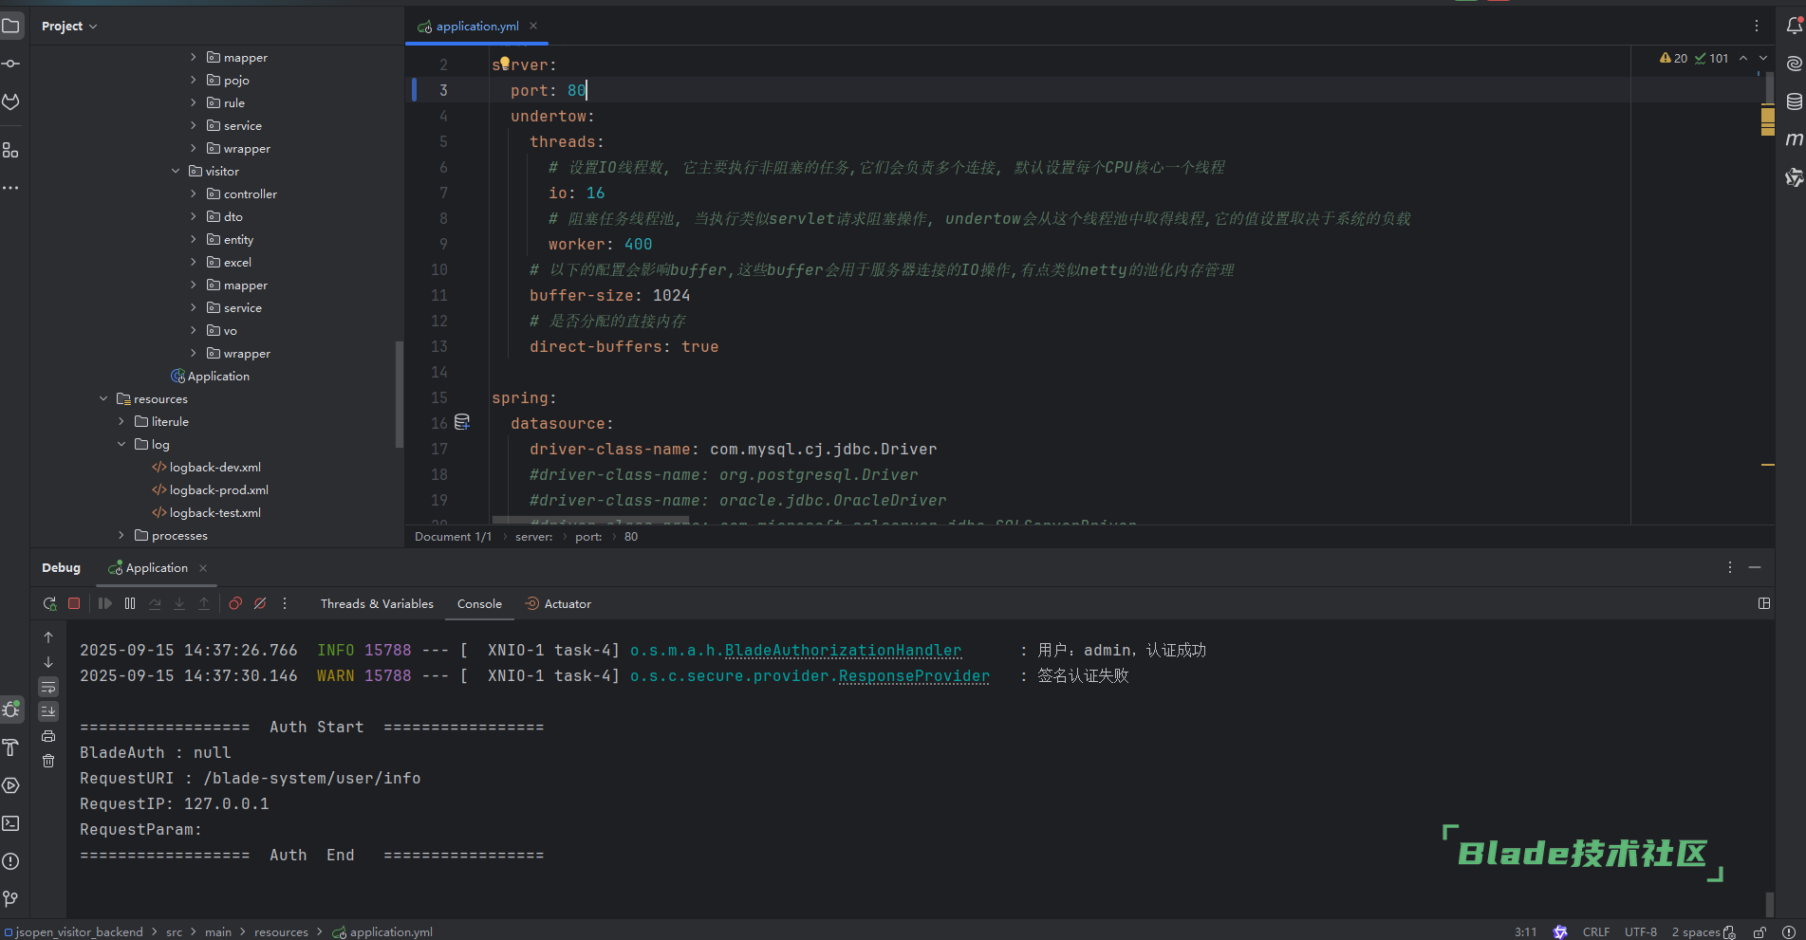Open the Problems tool window

(10, 861)
